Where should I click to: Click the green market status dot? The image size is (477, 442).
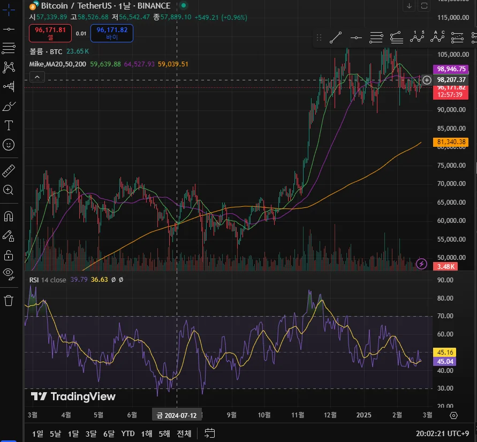pos(184,5)
